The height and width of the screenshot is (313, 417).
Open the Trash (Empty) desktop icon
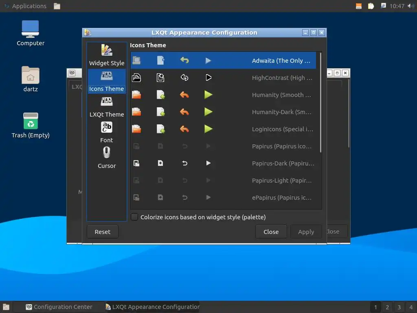coord(31,121)
